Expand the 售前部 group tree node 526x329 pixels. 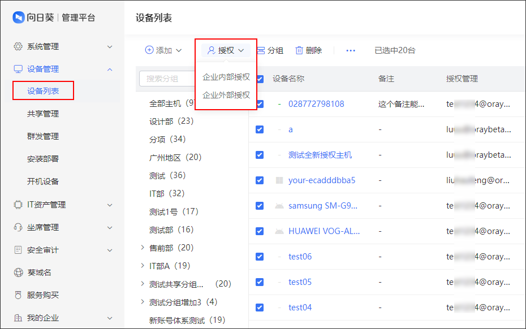(143, 248)
